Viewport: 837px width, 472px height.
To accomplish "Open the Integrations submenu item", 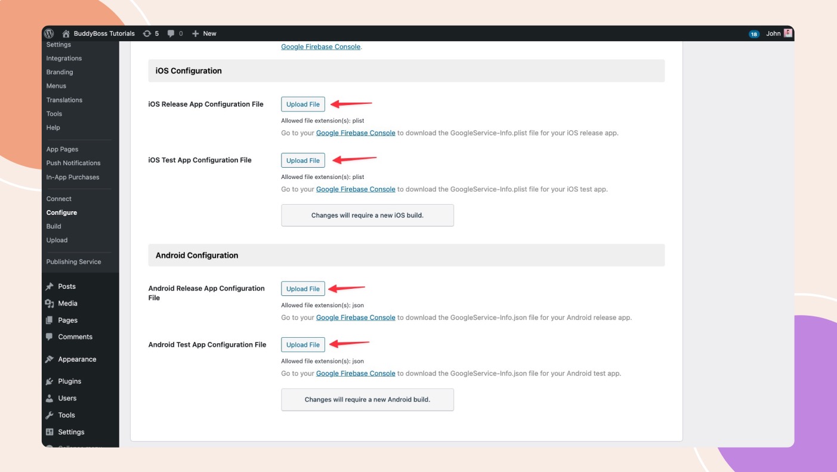I will click(x=64, y=58).
